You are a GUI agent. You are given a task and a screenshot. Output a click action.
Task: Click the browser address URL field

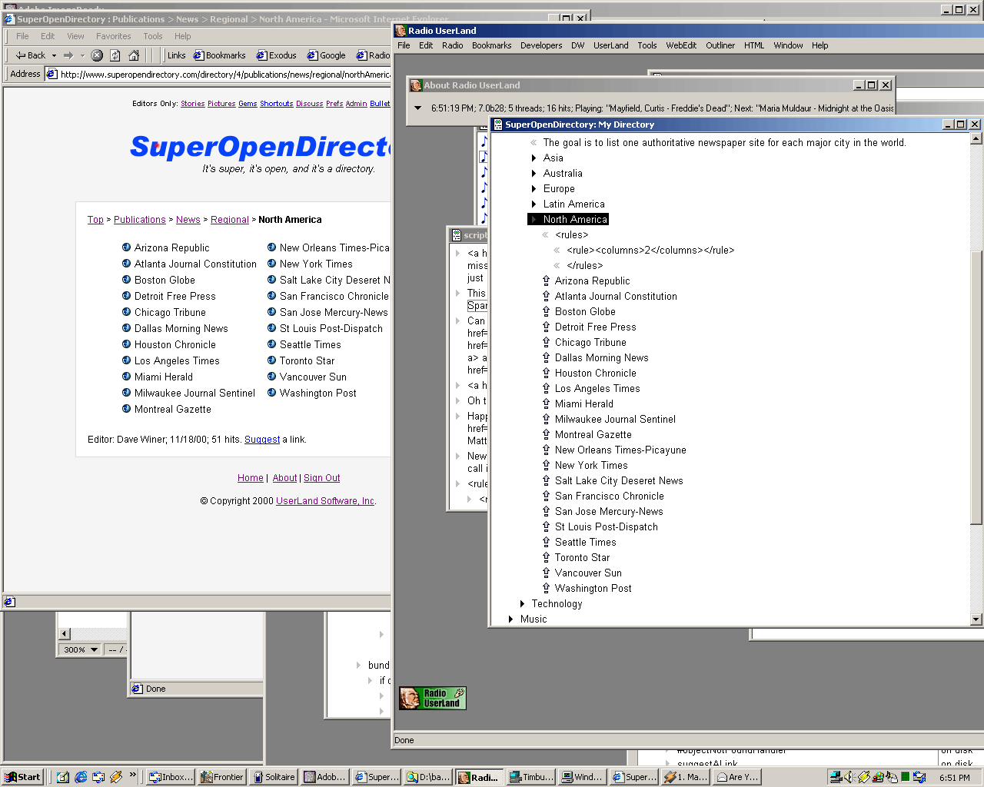click(223, 75)
